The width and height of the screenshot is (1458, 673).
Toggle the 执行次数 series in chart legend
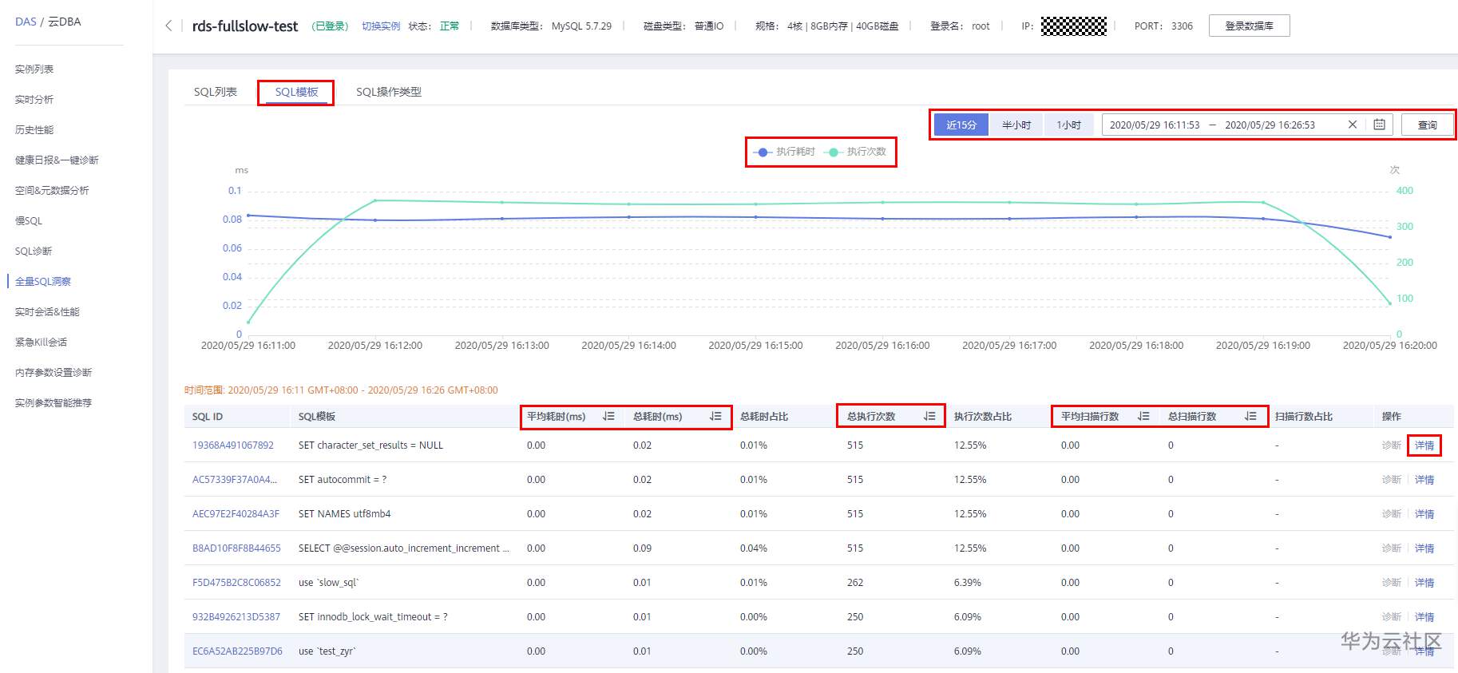[855, 152]
